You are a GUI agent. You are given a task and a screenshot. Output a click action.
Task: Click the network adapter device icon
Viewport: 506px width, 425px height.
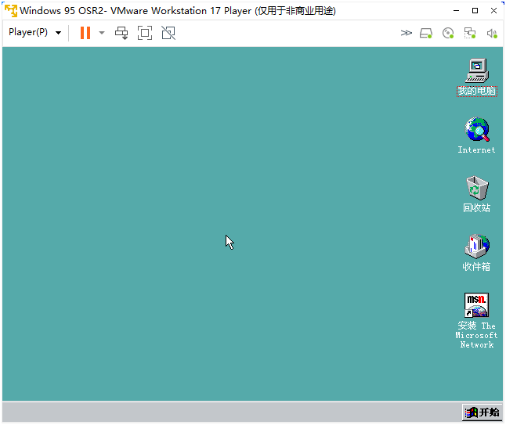coord(470,33)
